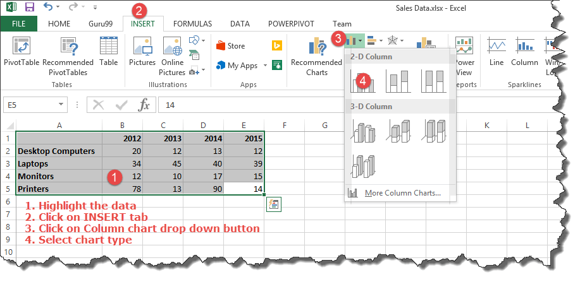Open the FILE tab
580x282 pixels.
18,24
